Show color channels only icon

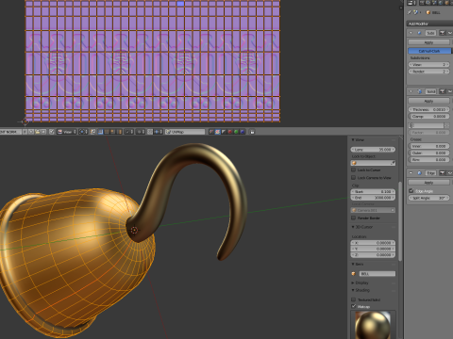tap(218, 132)
